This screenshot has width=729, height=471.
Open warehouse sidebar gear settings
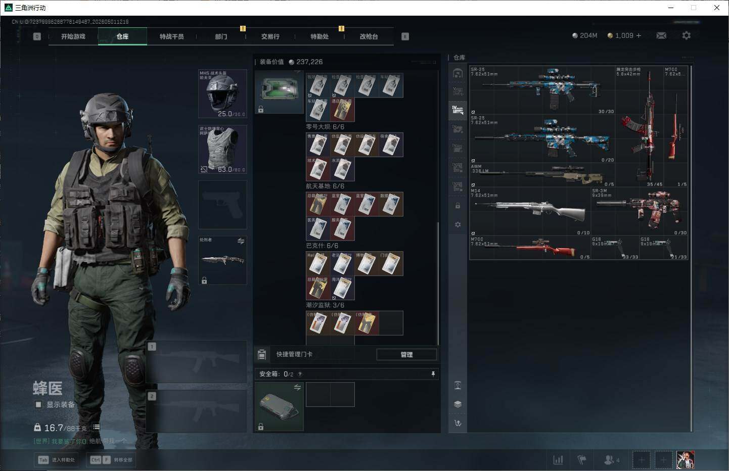pyautogui.click(x=458, y=224)
